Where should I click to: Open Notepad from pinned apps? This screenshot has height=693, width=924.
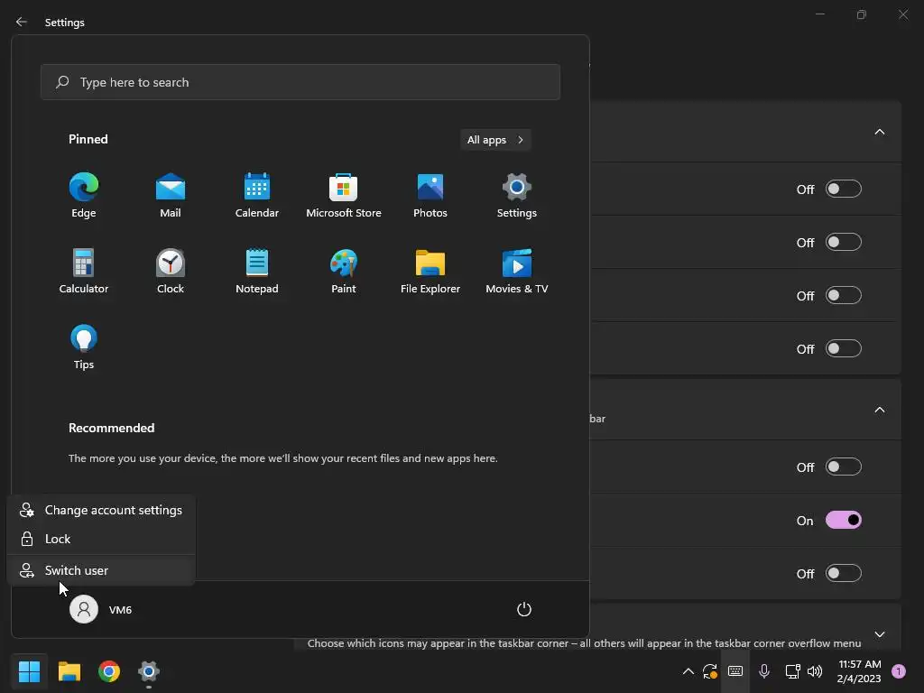click(257, 271)
